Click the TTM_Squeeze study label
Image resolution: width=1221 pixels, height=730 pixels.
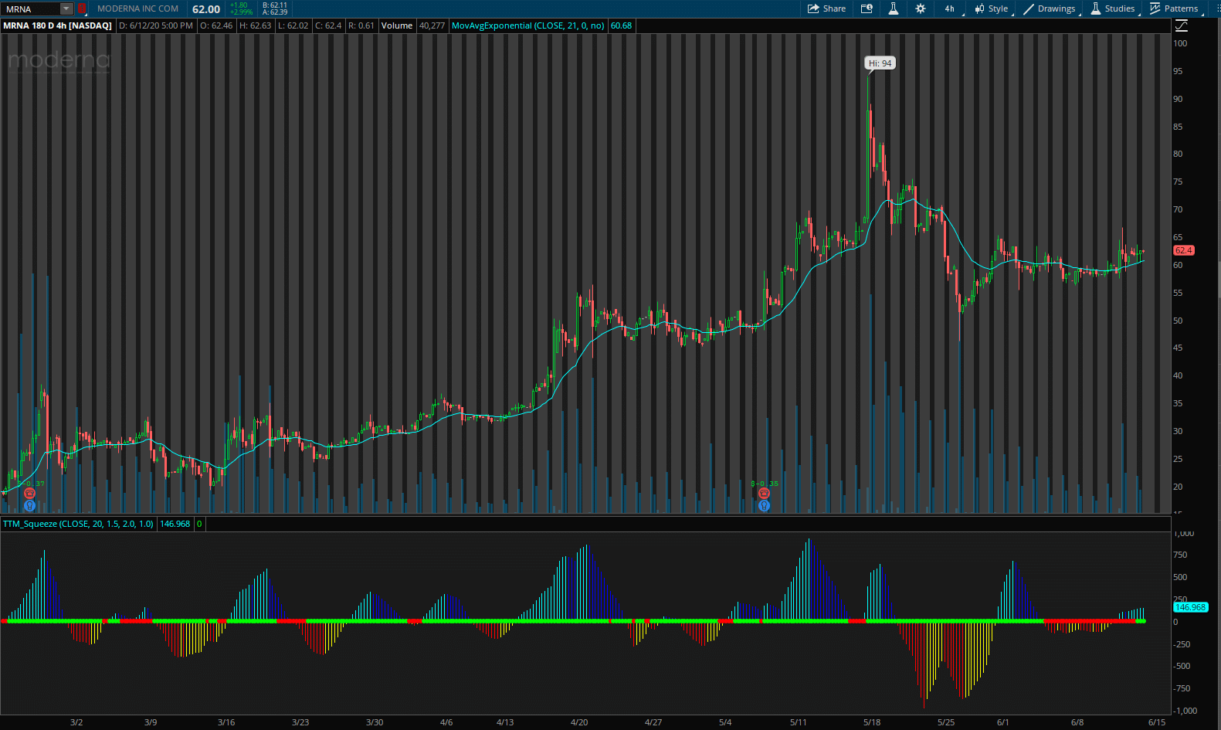point(78,524)
